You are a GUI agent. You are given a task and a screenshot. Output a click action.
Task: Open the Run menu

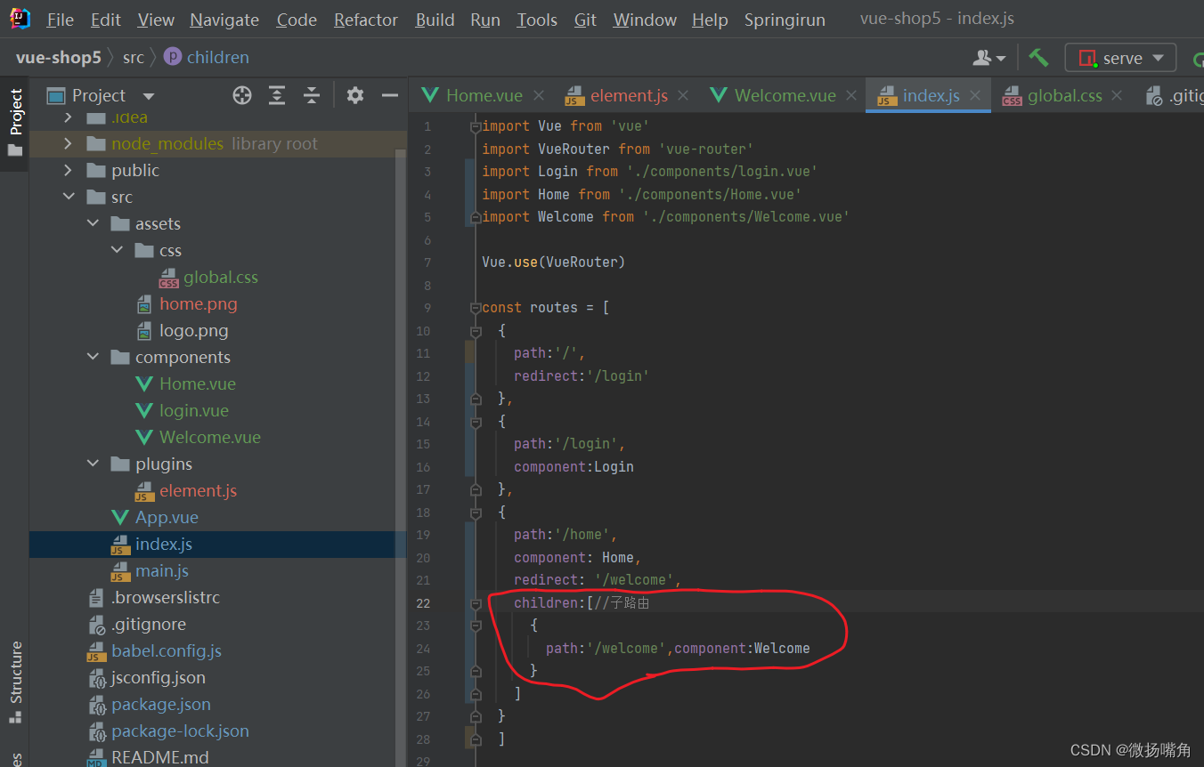coord(485,20)
